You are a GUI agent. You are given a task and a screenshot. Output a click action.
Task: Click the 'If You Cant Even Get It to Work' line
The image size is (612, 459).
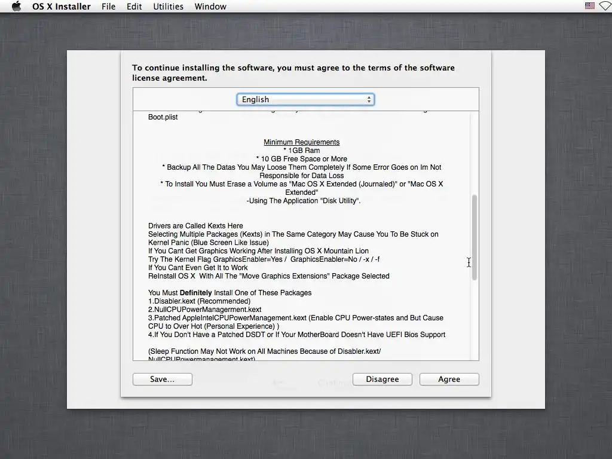(197, 268)
